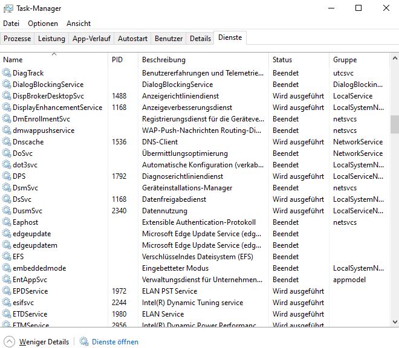Click the scrollbar up arrow

(395, 58)
